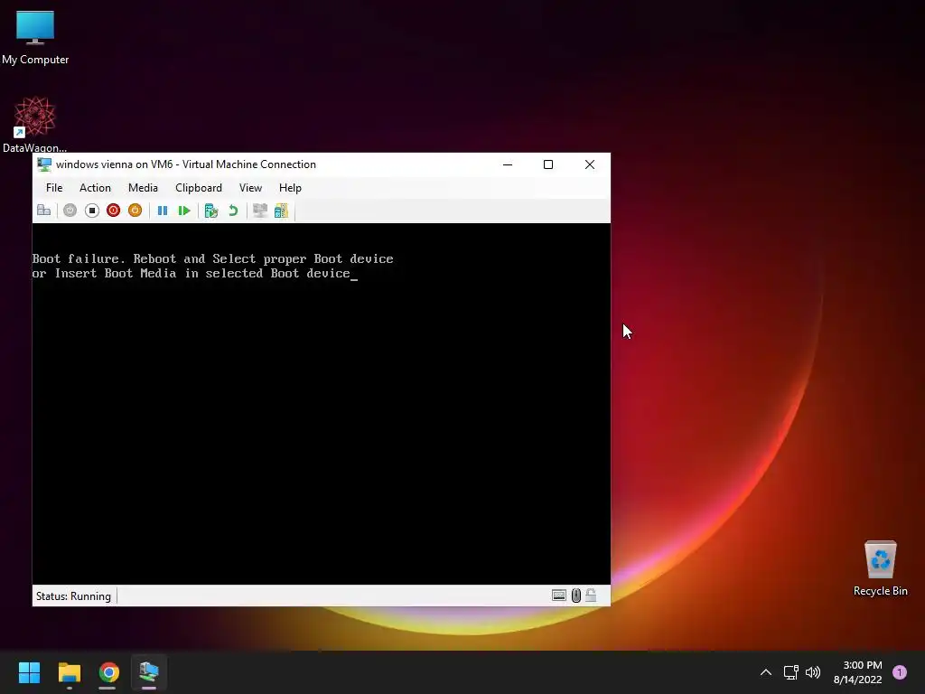Click the volume icon in system tray
925x694 pixels.
[813, 672]
